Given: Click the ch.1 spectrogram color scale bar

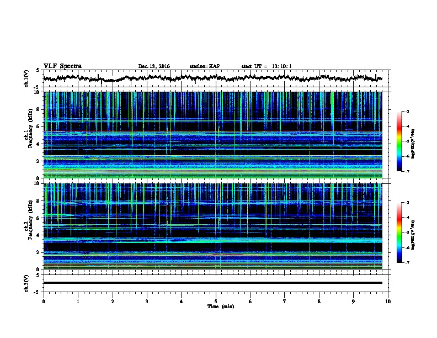Looking at the screenshot, I should pos(399,141).
